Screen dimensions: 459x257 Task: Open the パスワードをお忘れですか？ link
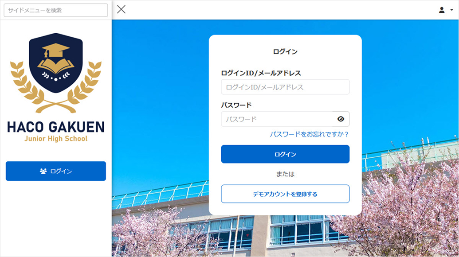309,134
